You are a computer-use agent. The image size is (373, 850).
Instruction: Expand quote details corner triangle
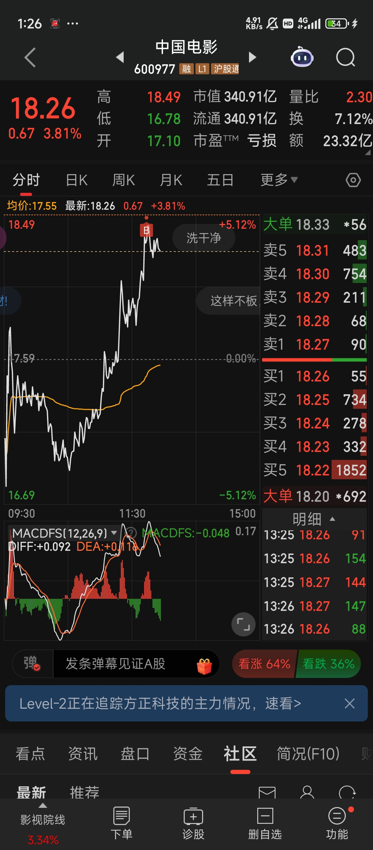(367, 152)
